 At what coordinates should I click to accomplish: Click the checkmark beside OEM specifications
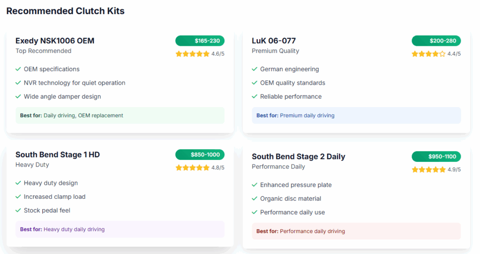(18, 69)
